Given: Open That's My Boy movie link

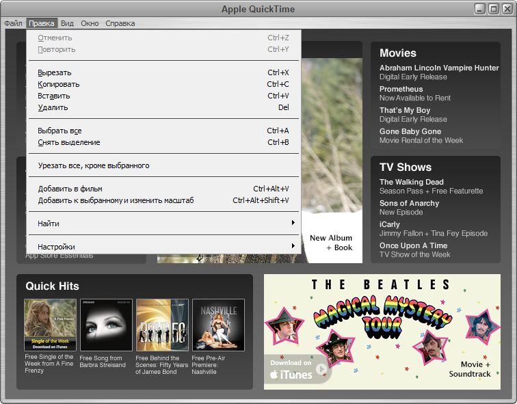Looking at the screenshot, I should pos(405,110).
